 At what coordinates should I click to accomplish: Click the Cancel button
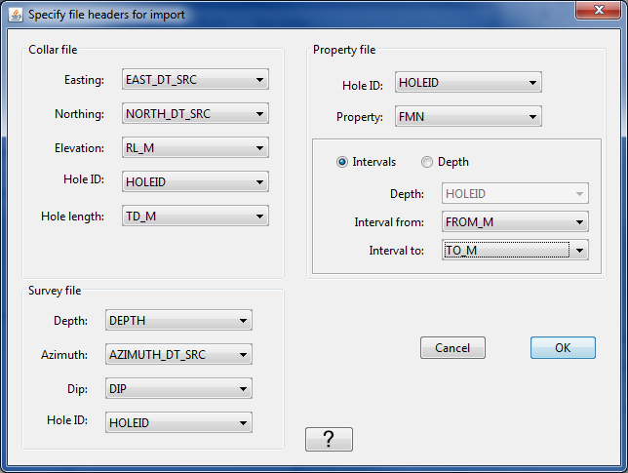point(452,347)
